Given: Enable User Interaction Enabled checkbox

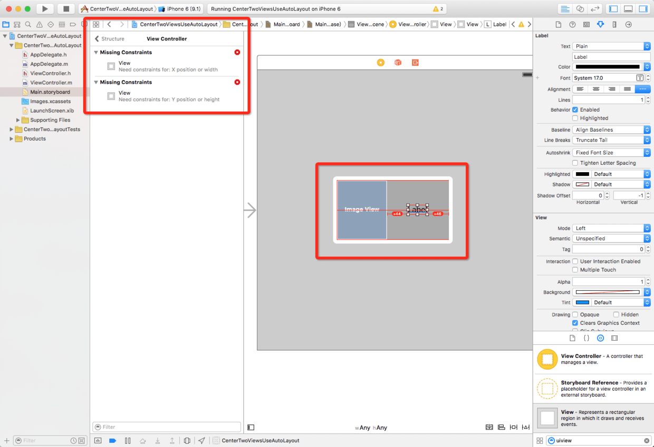Looking at the screenshot, I should [575, 262].
